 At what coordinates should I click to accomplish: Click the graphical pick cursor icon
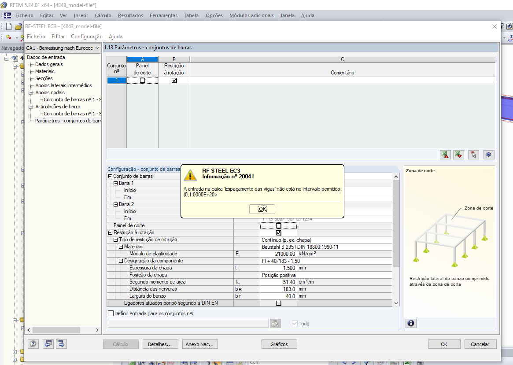point(473,155)
